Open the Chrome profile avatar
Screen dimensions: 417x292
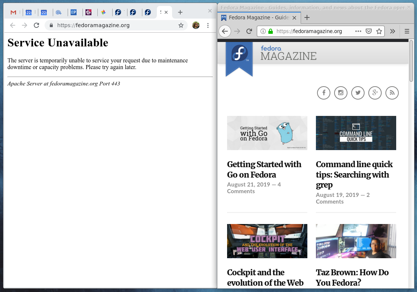pos(196,25)
